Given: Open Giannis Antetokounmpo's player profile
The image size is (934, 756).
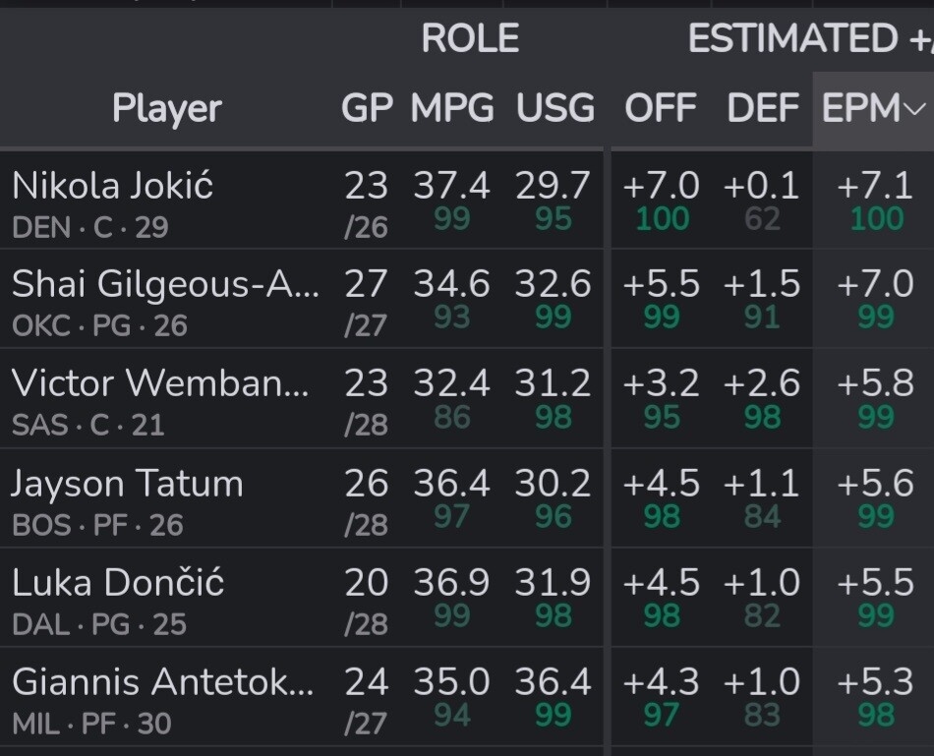Looking at the screenshot, I should 162,682.
